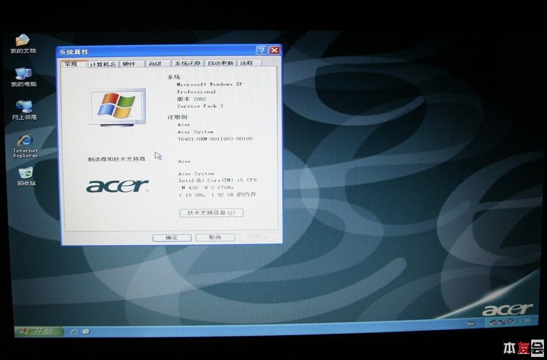Click the dialog help question mark button
The image size is (547, 360).
(x=261, y=50)
